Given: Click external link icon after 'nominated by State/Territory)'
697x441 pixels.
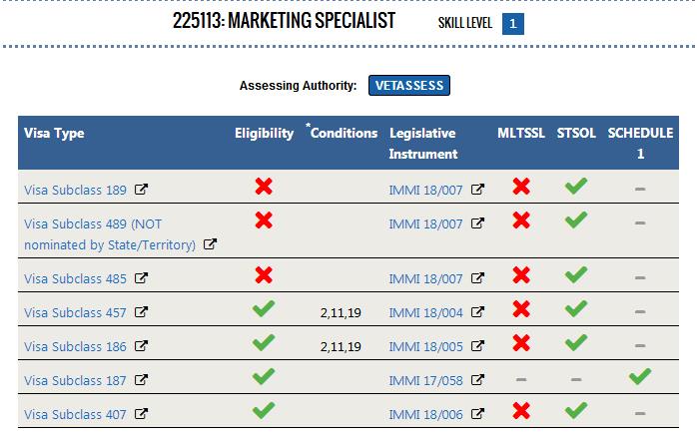Looking at the screenshot, I should [210, 243].
